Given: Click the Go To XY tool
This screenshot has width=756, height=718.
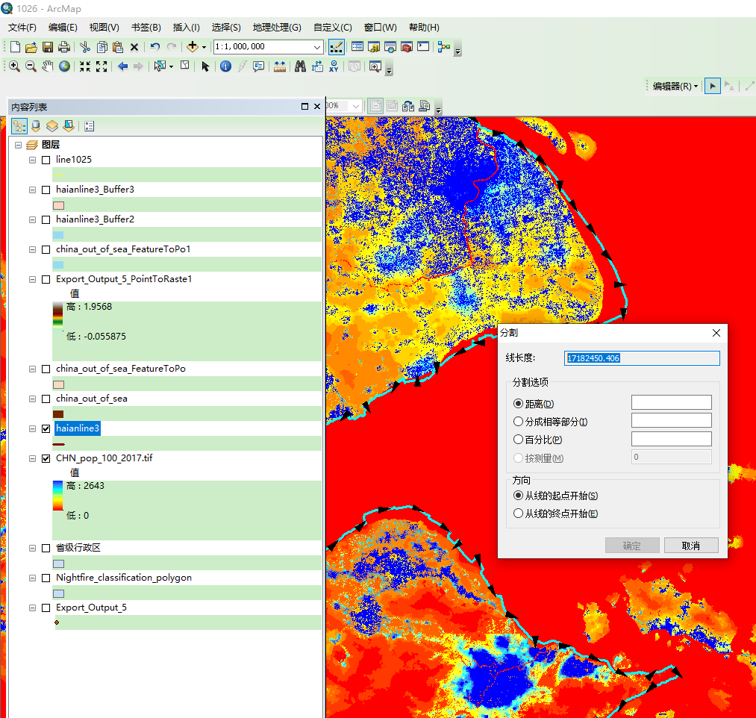Looking at the screenshot, I should [334, 66].
